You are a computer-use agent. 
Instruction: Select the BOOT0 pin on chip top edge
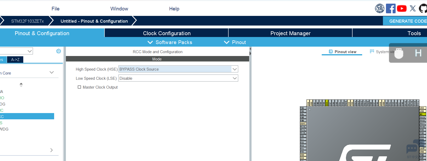tap(327, 103)
